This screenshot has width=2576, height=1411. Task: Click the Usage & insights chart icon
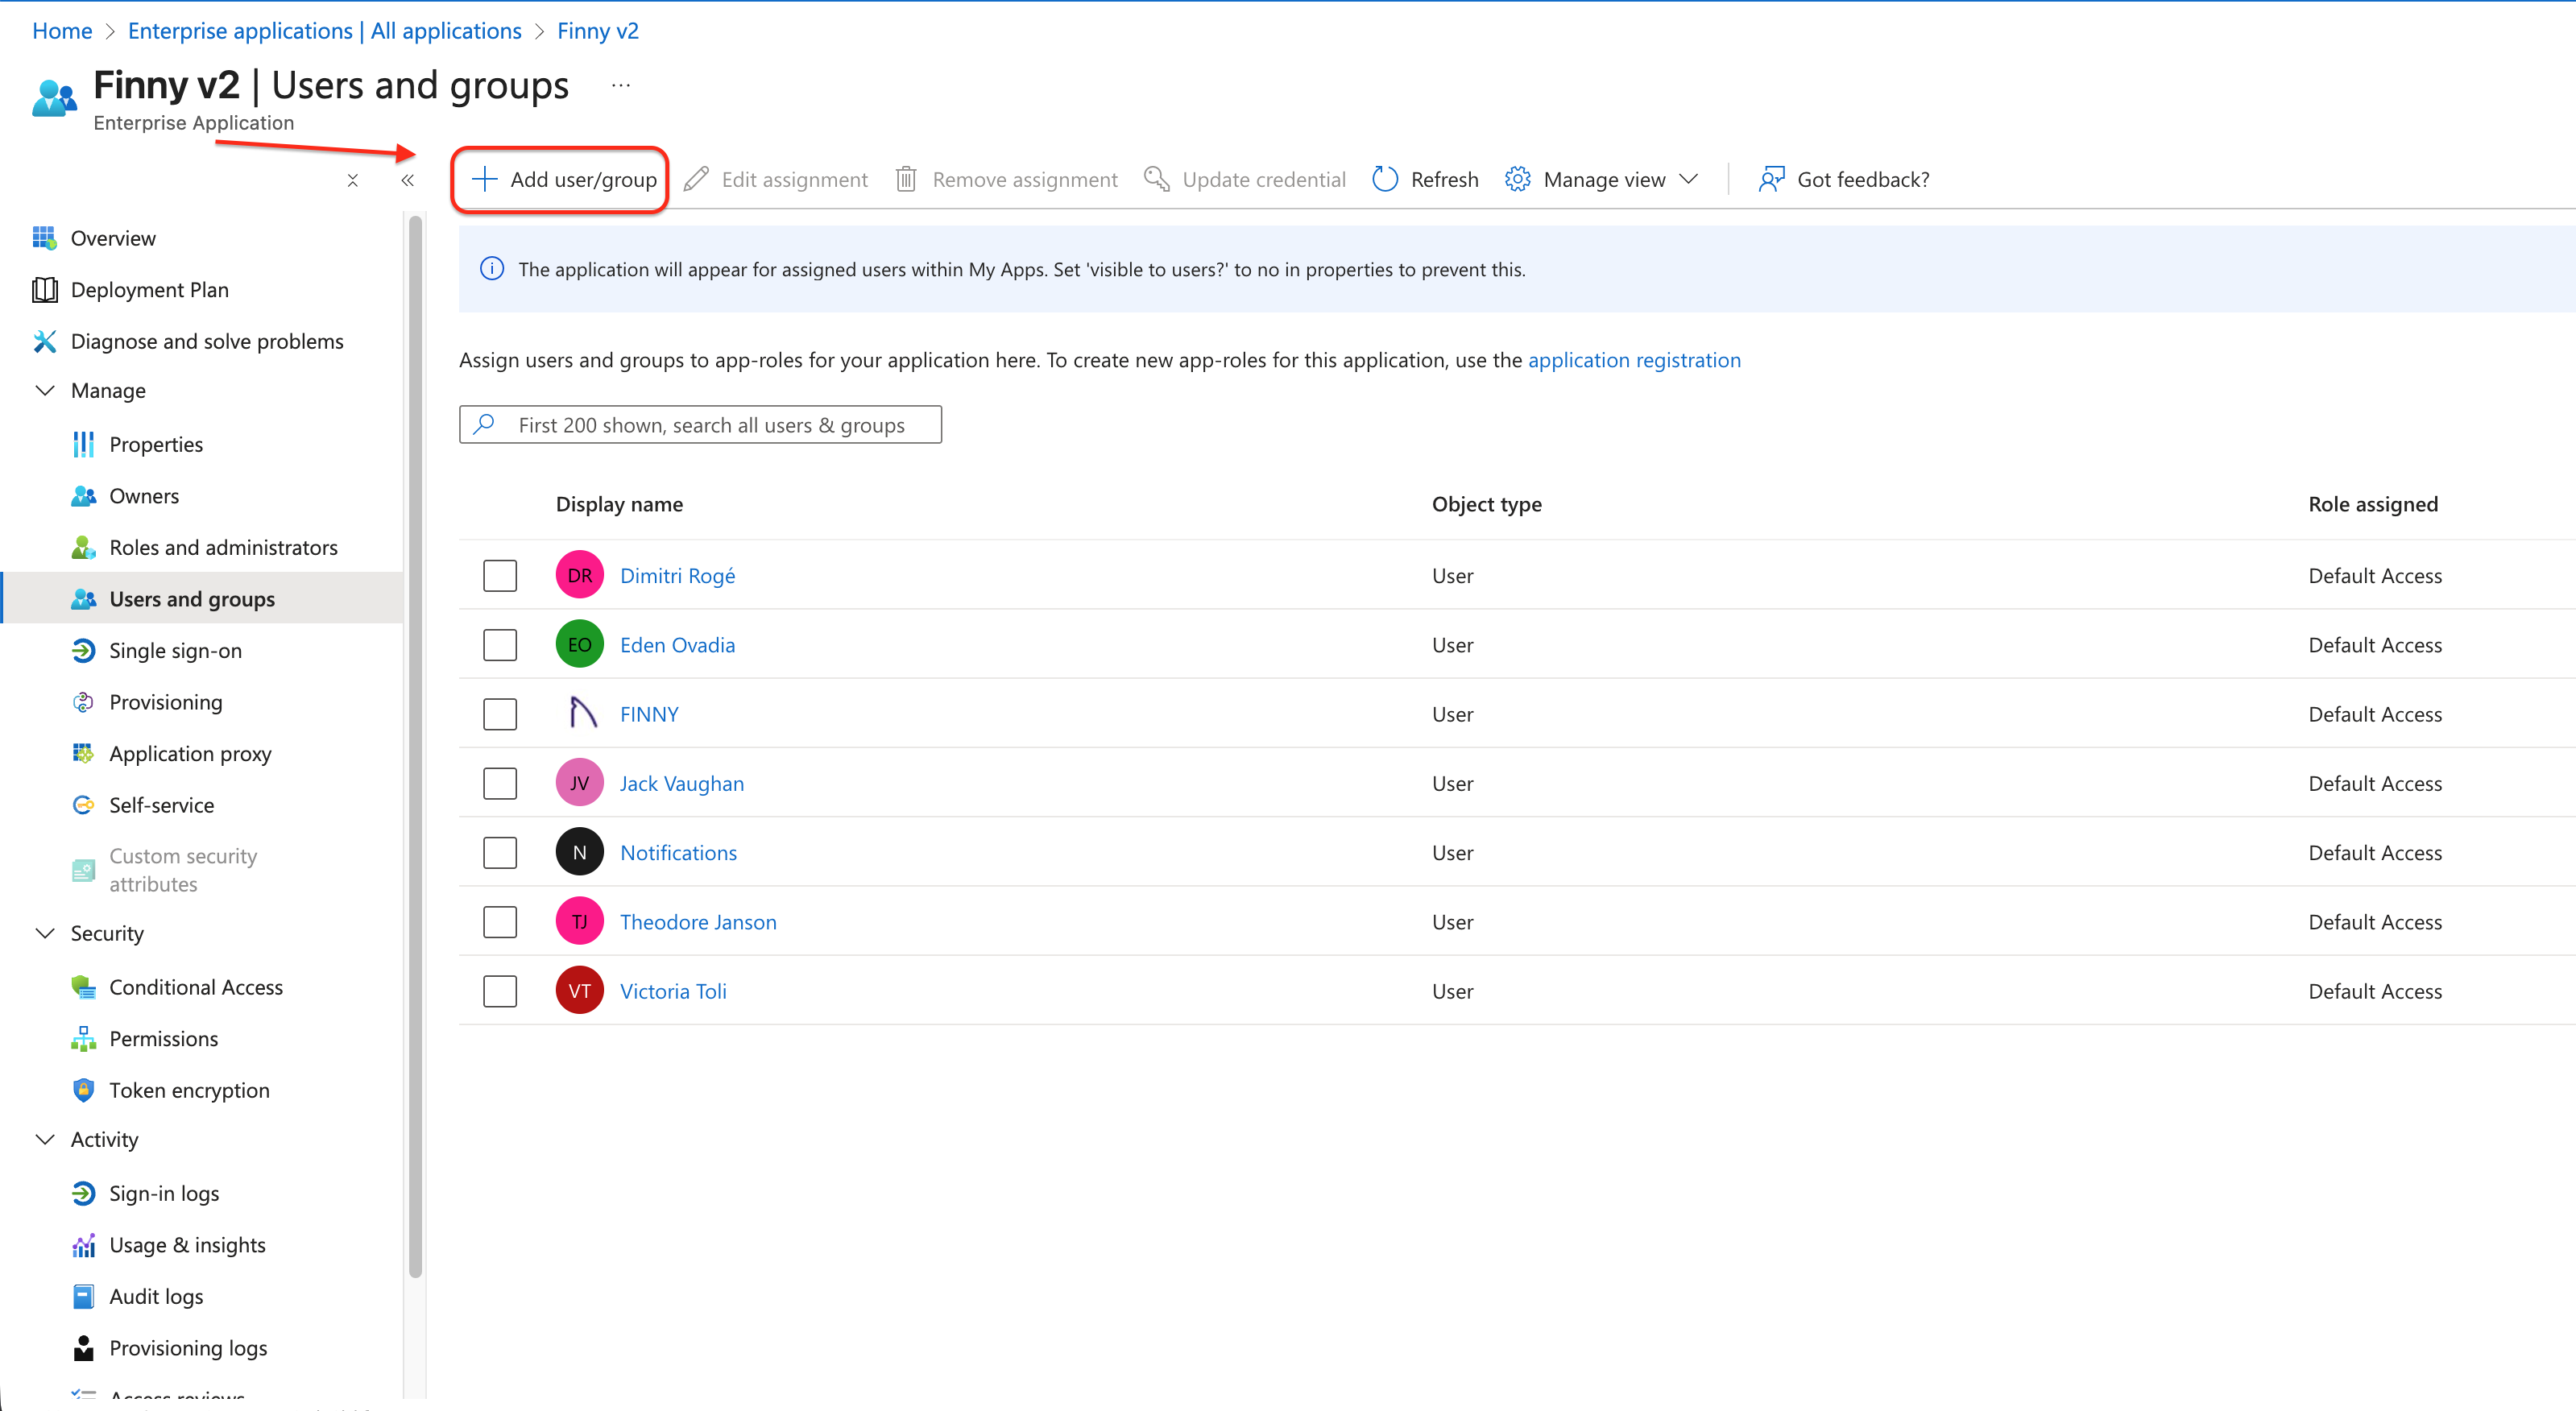(x=83, y=1245)
